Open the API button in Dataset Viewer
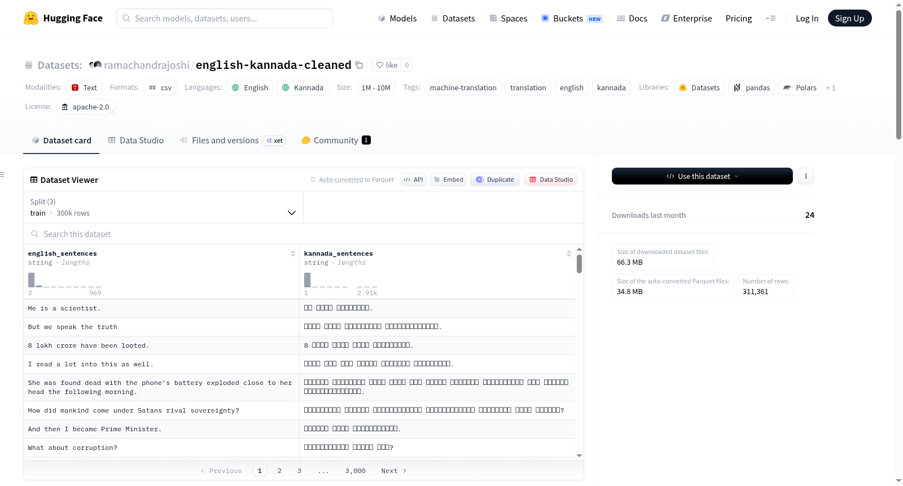The height and width of the screenshot is (486, 903). pos(413,179)
